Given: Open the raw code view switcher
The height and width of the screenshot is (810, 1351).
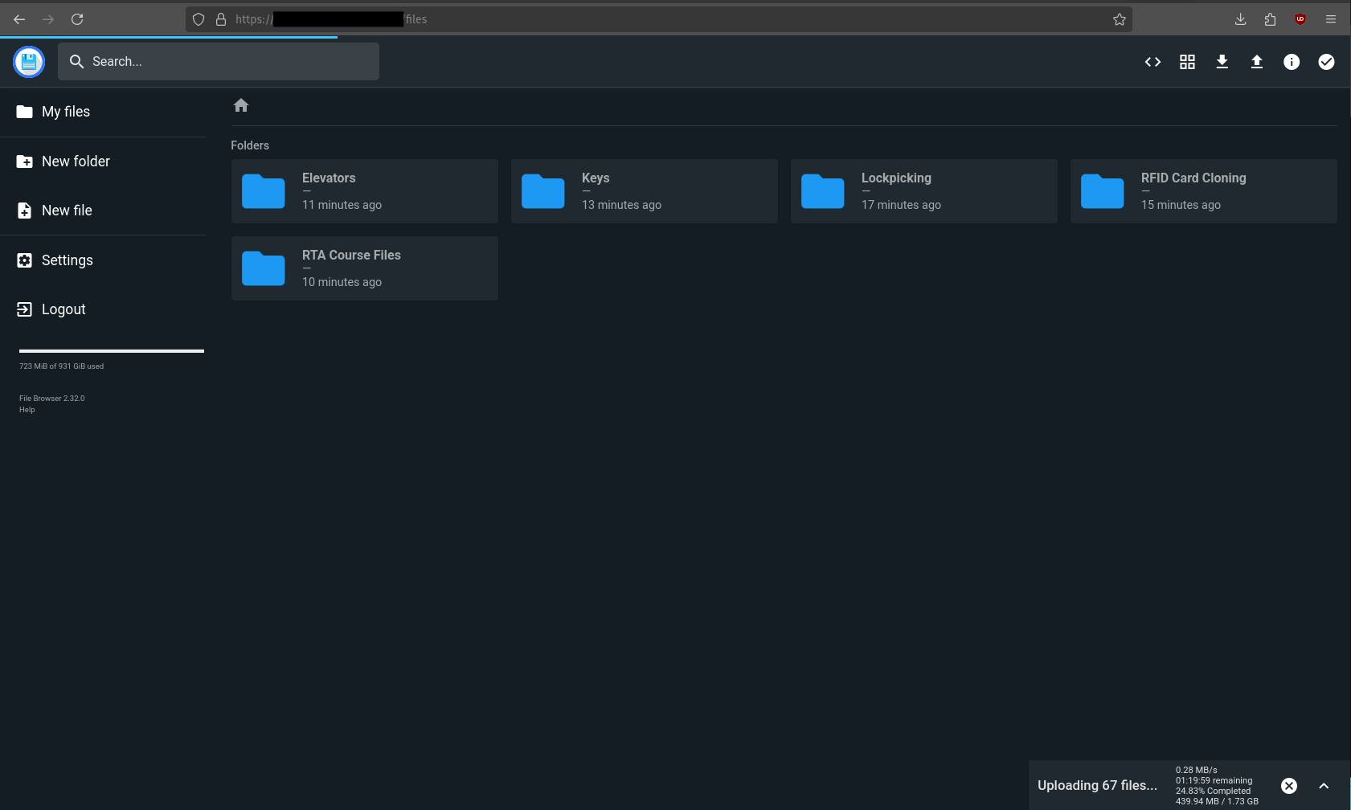Looking at the screenshot, I should (1152, 61).
